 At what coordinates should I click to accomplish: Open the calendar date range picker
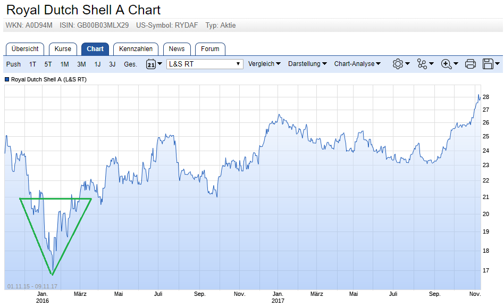151,64
